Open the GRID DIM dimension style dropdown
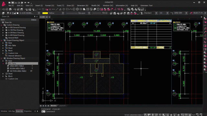 click(186, 13)
